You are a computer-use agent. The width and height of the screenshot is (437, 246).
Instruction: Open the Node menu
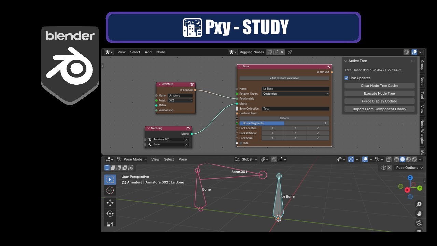161,52
